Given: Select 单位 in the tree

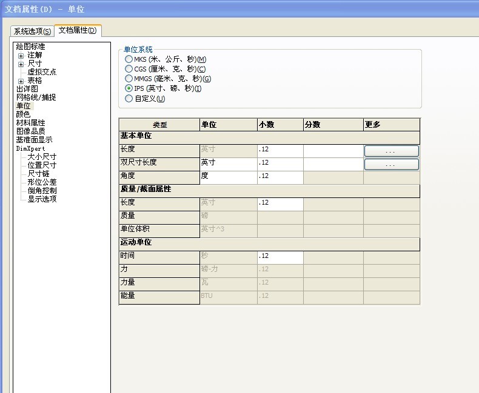Looking at the screenshot, I should tap(24, 106).
